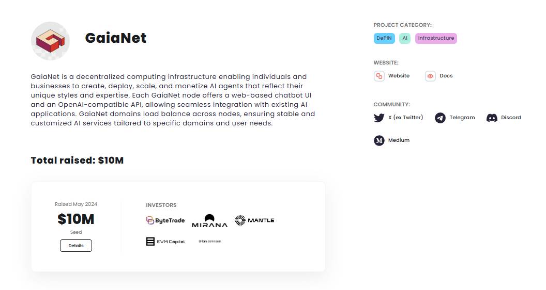Viewport: 546px width, 290px height.
Task: Click the Telegram text link
Action: tap(462, 118)
